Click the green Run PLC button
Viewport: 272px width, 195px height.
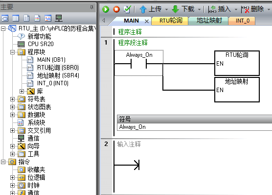coord(106,9)
